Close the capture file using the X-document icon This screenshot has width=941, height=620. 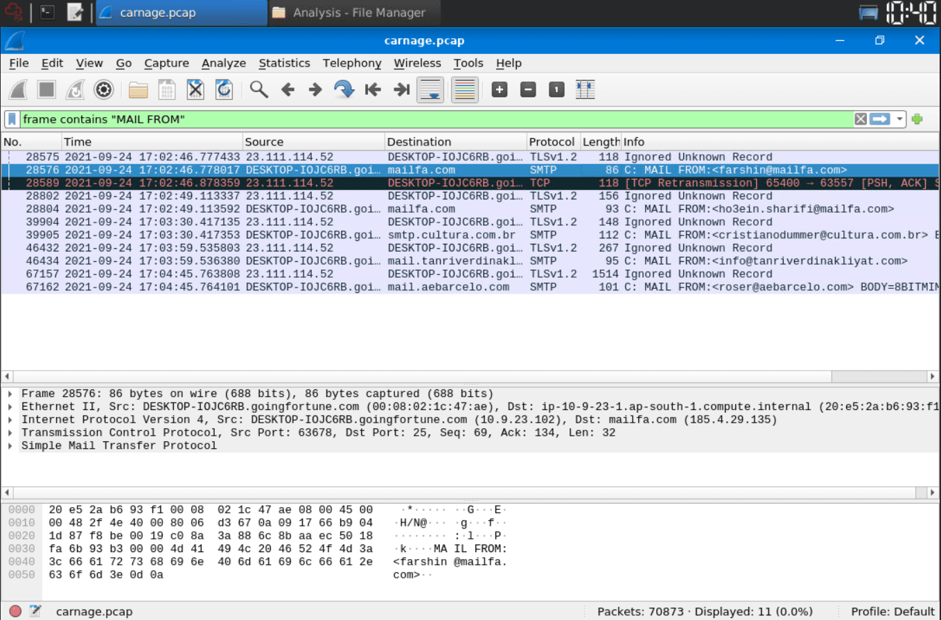click(x=195, y=89)
